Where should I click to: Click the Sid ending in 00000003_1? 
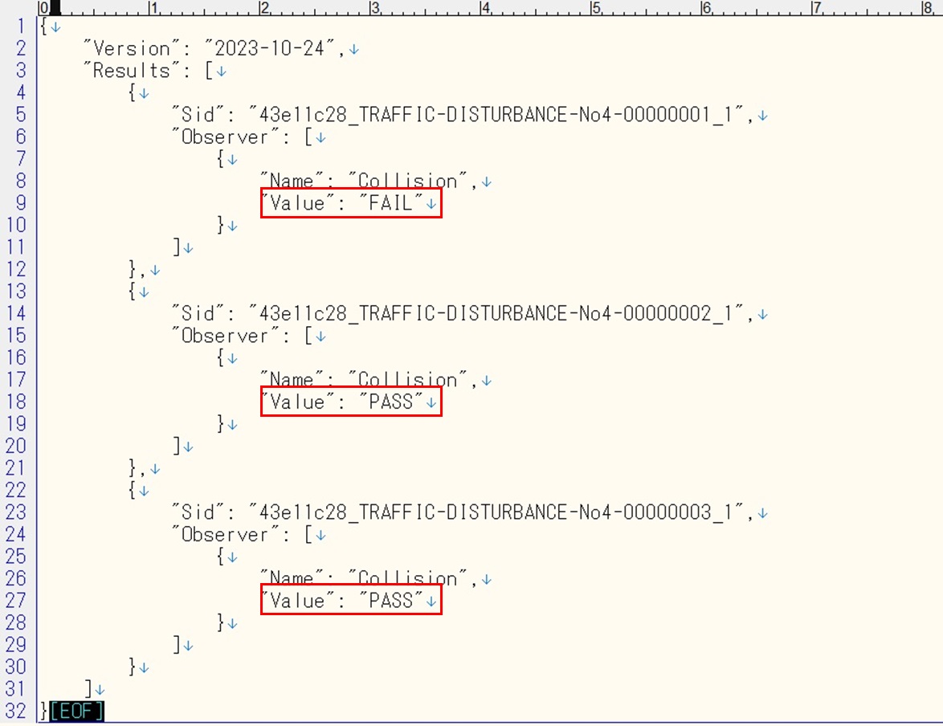coord(501,512)
